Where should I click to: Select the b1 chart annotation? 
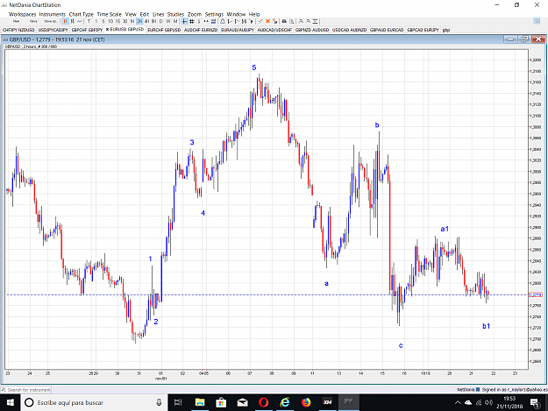(x=486, y=326)
